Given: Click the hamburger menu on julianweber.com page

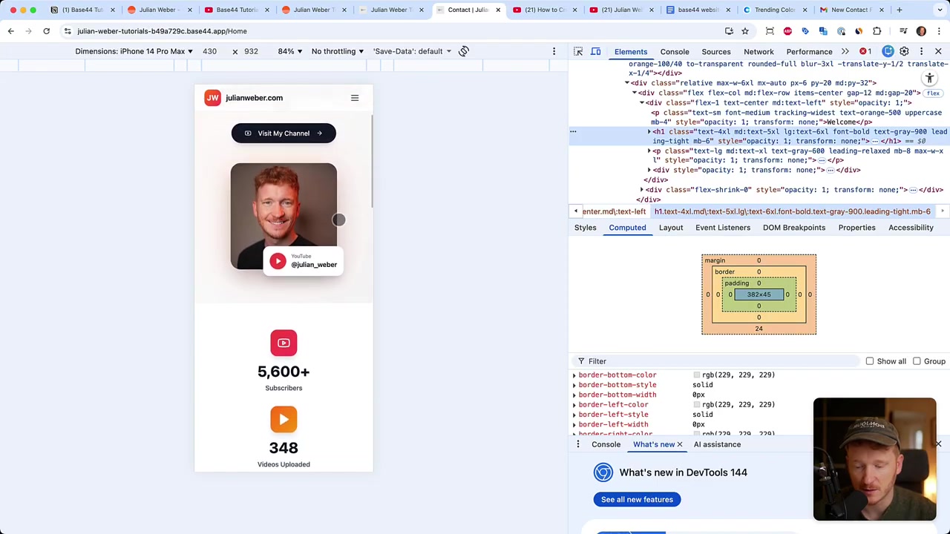Looking at the screenshot, I should click(x=355, y=98).
